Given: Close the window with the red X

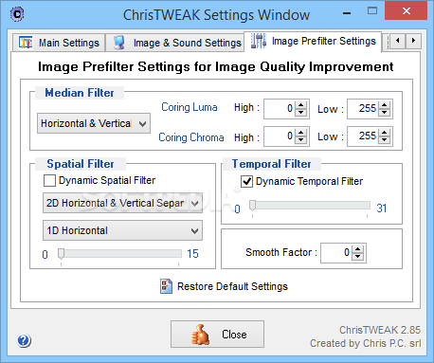Looking at the screenshot, I should (407, 11).
